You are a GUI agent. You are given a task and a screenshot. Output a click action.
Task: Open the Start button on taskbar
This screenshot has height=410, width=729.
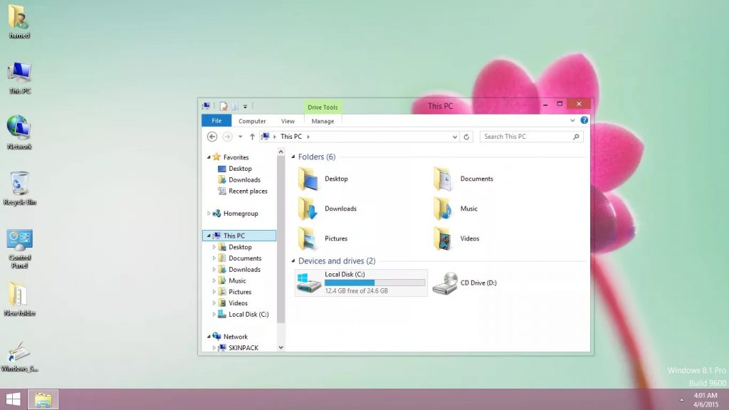13,399
